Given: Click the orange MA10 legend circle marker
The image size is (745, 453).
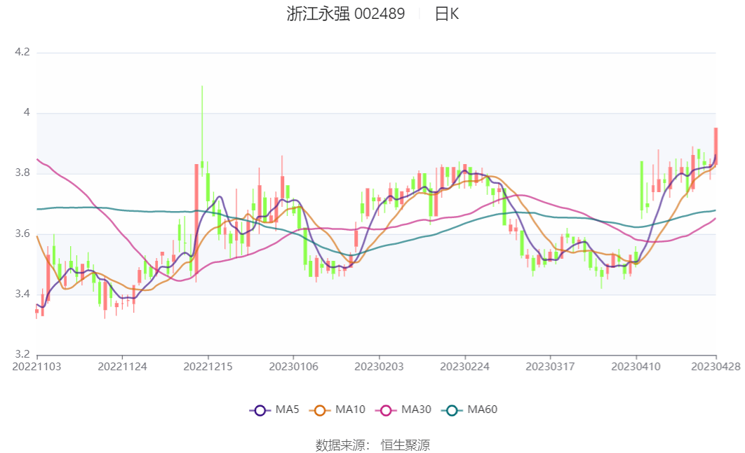Looking at the screenshot, I should point(321,410).
